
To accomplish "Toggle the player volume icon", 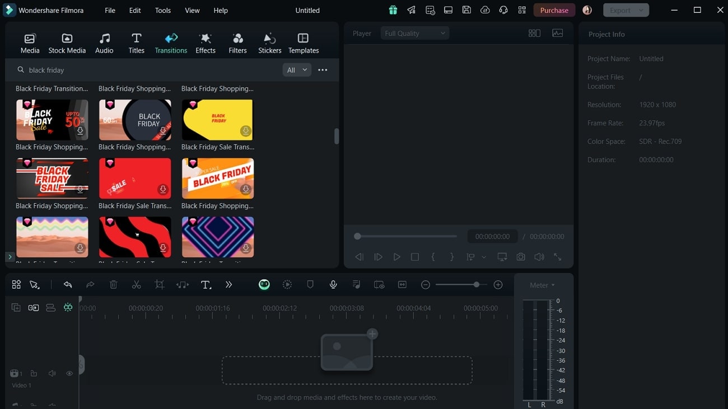I will pos(539,257).
